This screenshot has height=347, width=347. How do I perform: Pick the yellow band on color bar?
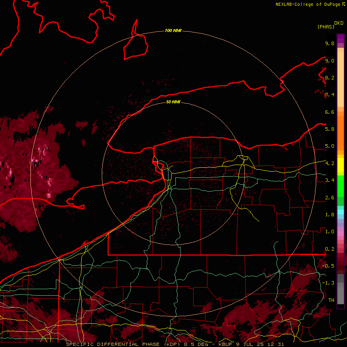[x=340, y=165]
